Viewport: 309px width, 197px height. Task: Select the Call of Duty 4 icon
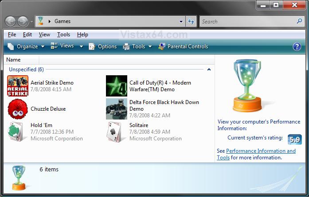117,86
